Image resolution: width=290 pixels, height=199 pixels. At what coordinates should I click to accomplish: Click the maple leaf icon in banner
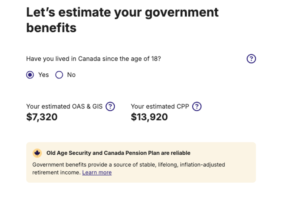pos(37,153)
